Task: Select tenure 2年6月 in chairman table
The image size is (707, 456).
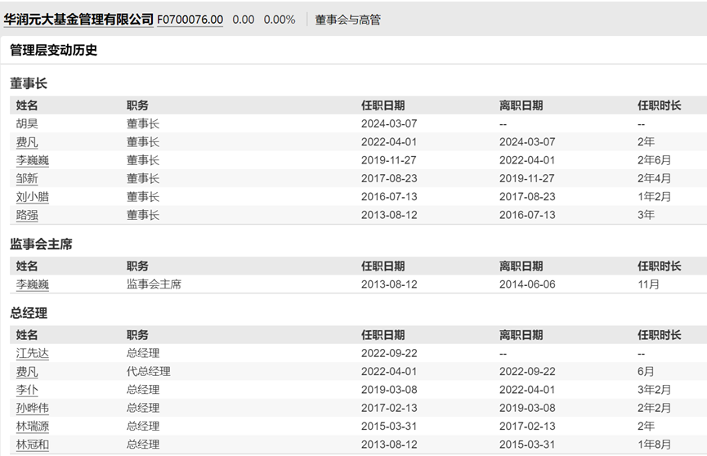Action: [x=654, y=160]
